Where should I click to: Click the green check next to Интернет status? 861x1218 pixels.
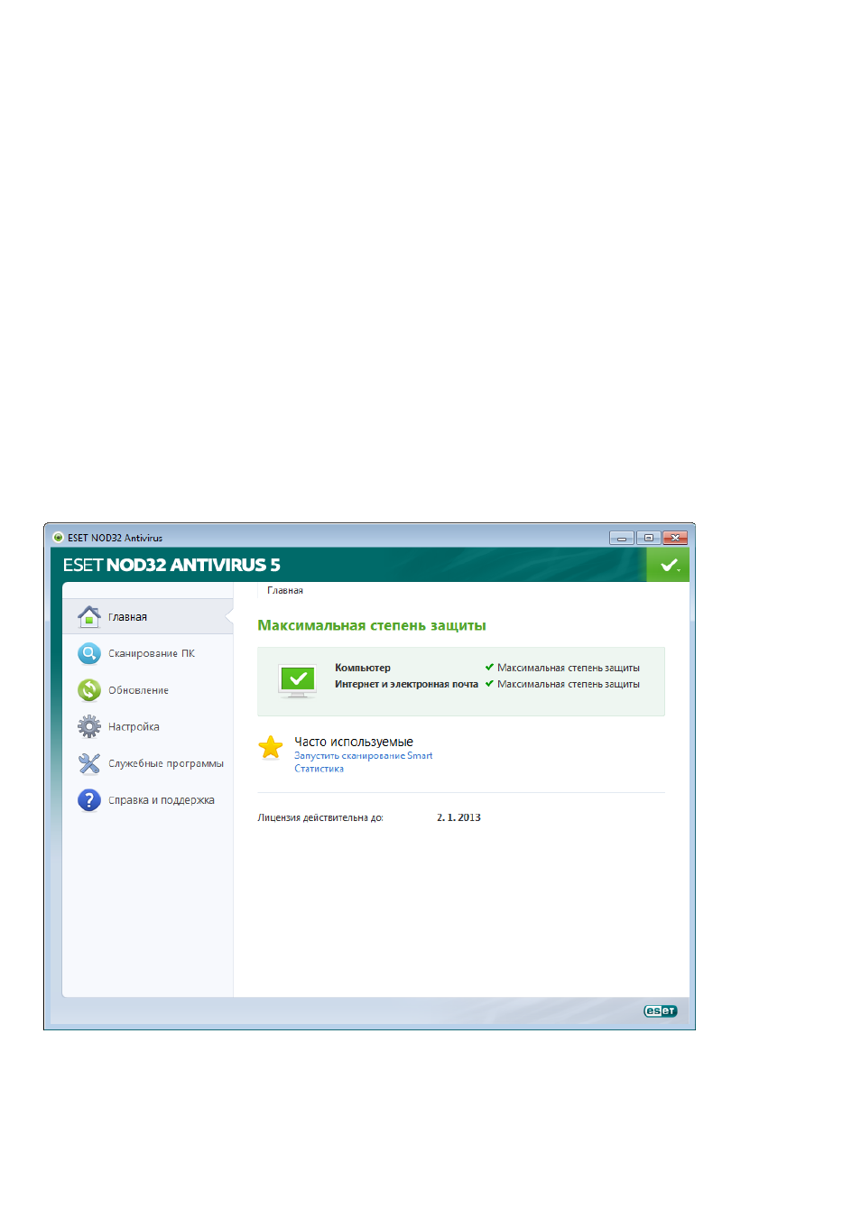(489, 684)
